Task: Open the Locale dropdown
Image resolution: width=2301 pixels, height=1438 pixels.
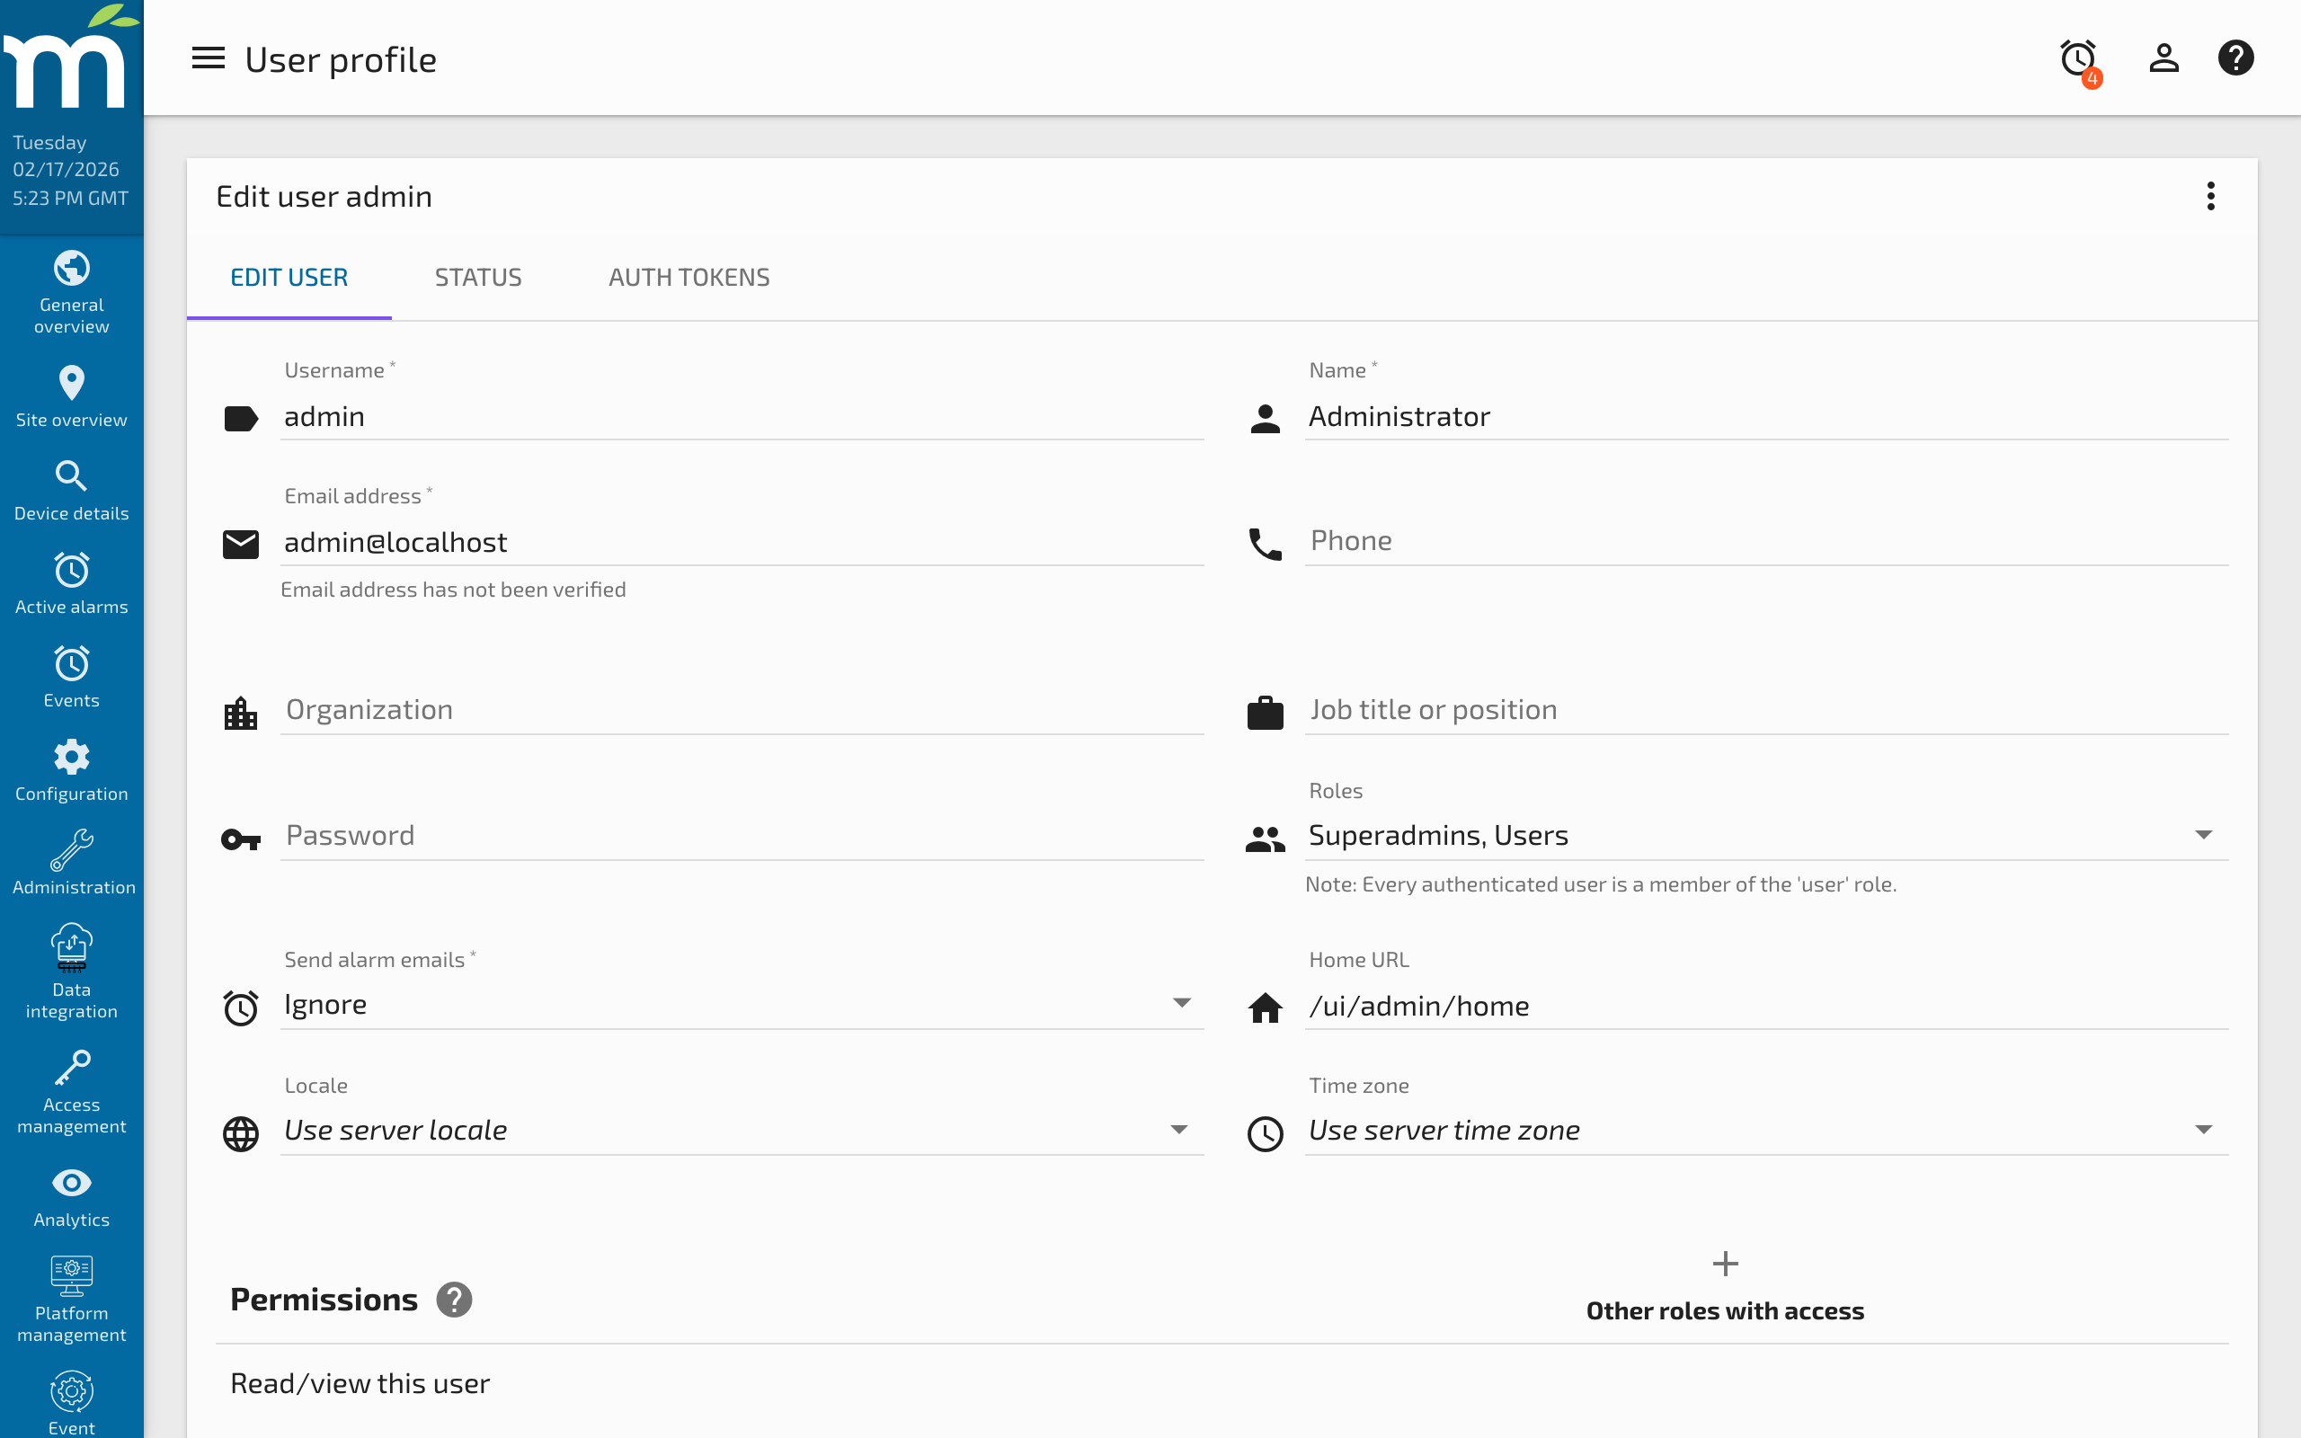Action: (1179, 1130)
